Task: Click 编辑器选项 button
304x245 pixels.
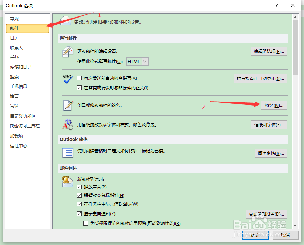Action: point(269,52)
